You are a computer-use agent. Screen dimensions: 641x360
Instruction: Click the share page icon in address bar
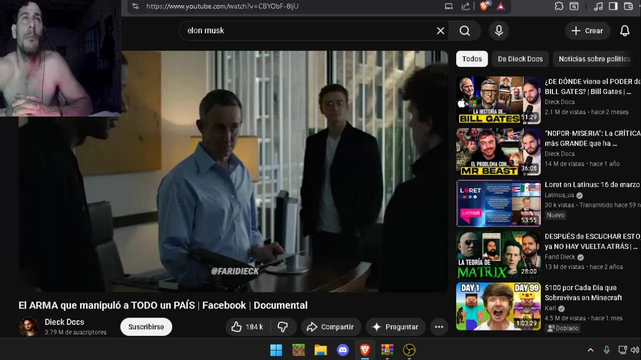(x=466, y=6)
